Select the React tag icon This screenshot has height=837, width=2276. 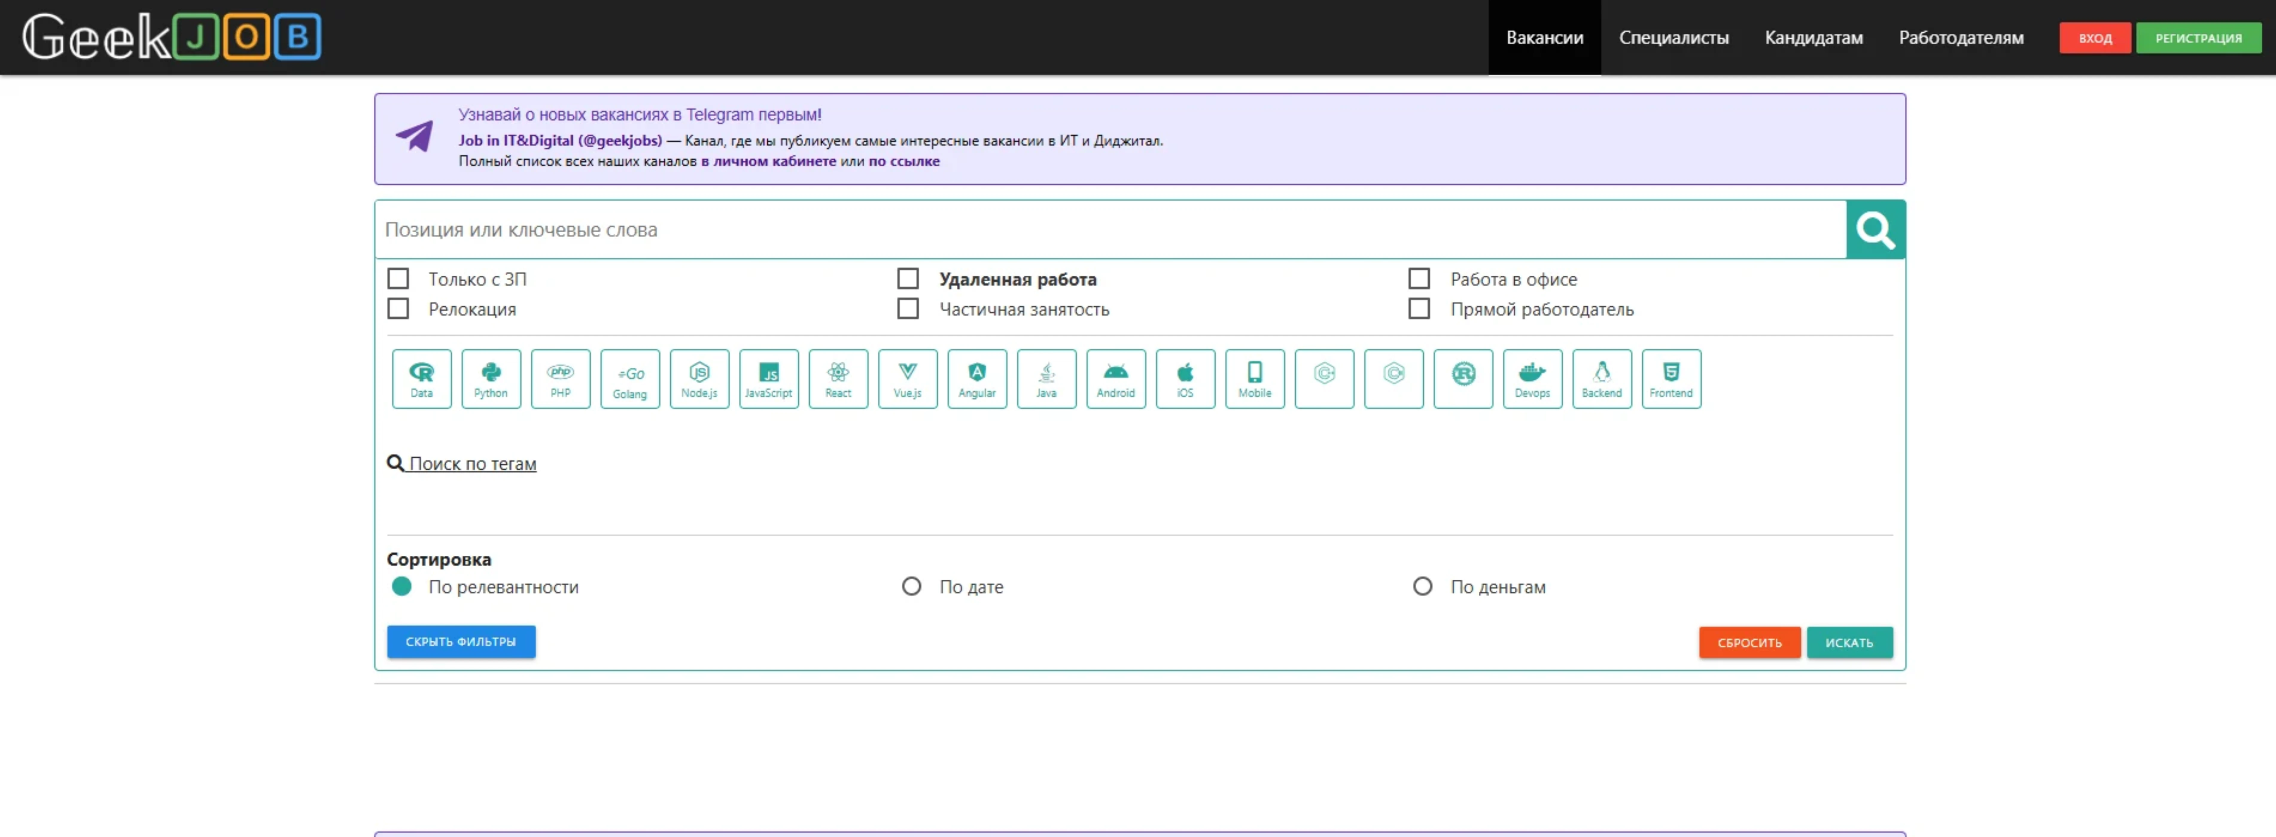[839, 379]
